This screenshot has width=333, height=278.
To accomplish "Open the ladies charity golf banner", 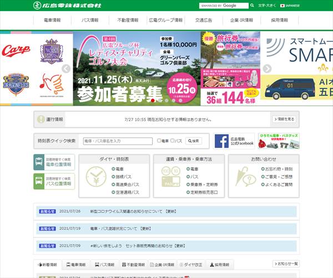I will pyautogui.click(x=137, y=69).
